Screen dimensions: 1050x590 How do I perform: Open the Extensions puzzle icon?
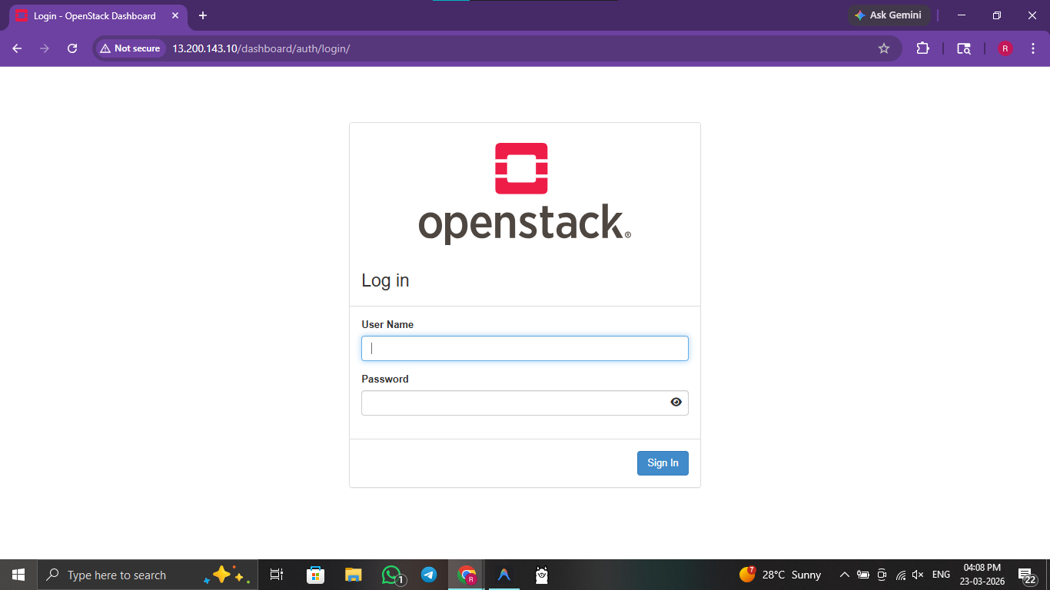point(922,48)
